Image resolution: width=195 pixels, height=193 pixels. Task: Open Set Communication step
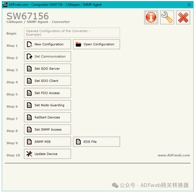point(47,57)
